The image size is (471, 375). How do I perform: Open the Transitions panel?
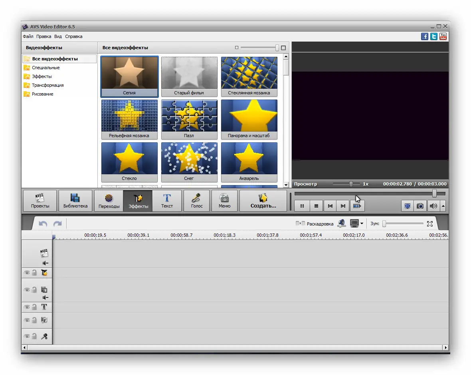click(x=109, y=201)
